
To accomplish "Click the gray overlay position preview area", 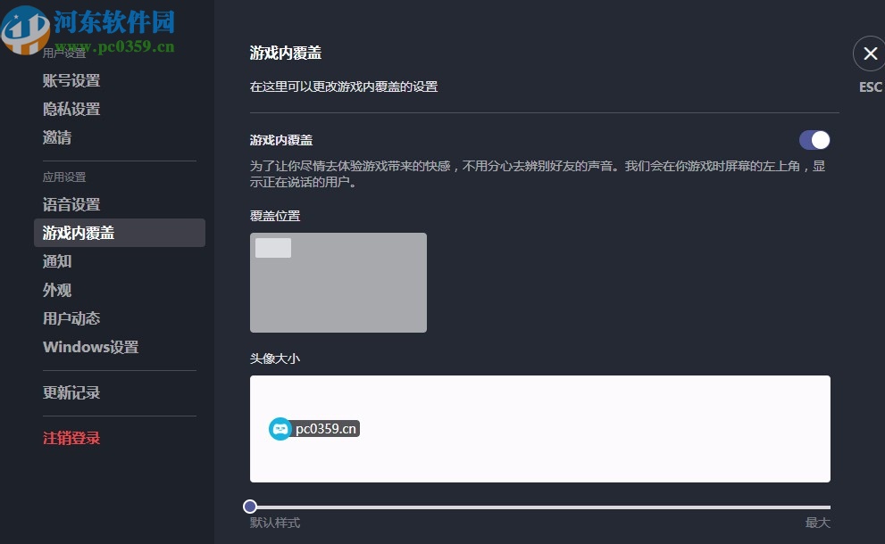I will coord(357,294).
